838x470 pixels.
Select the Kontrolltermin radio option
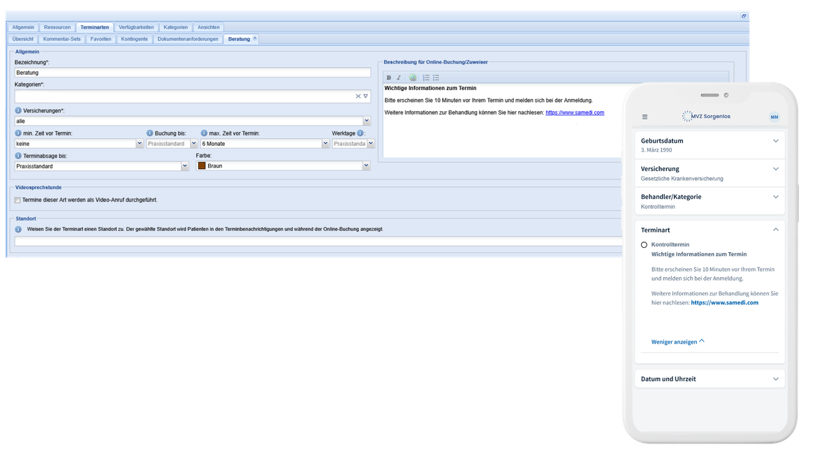pyautogui.click(x=644, y=245)
